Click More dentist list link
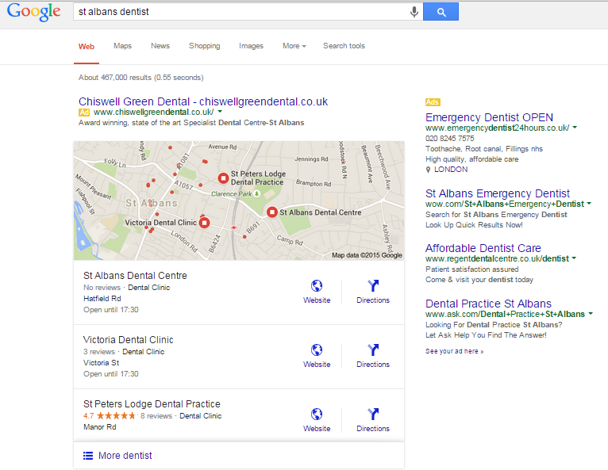The image size is (608, 470). tap(125, 455)
